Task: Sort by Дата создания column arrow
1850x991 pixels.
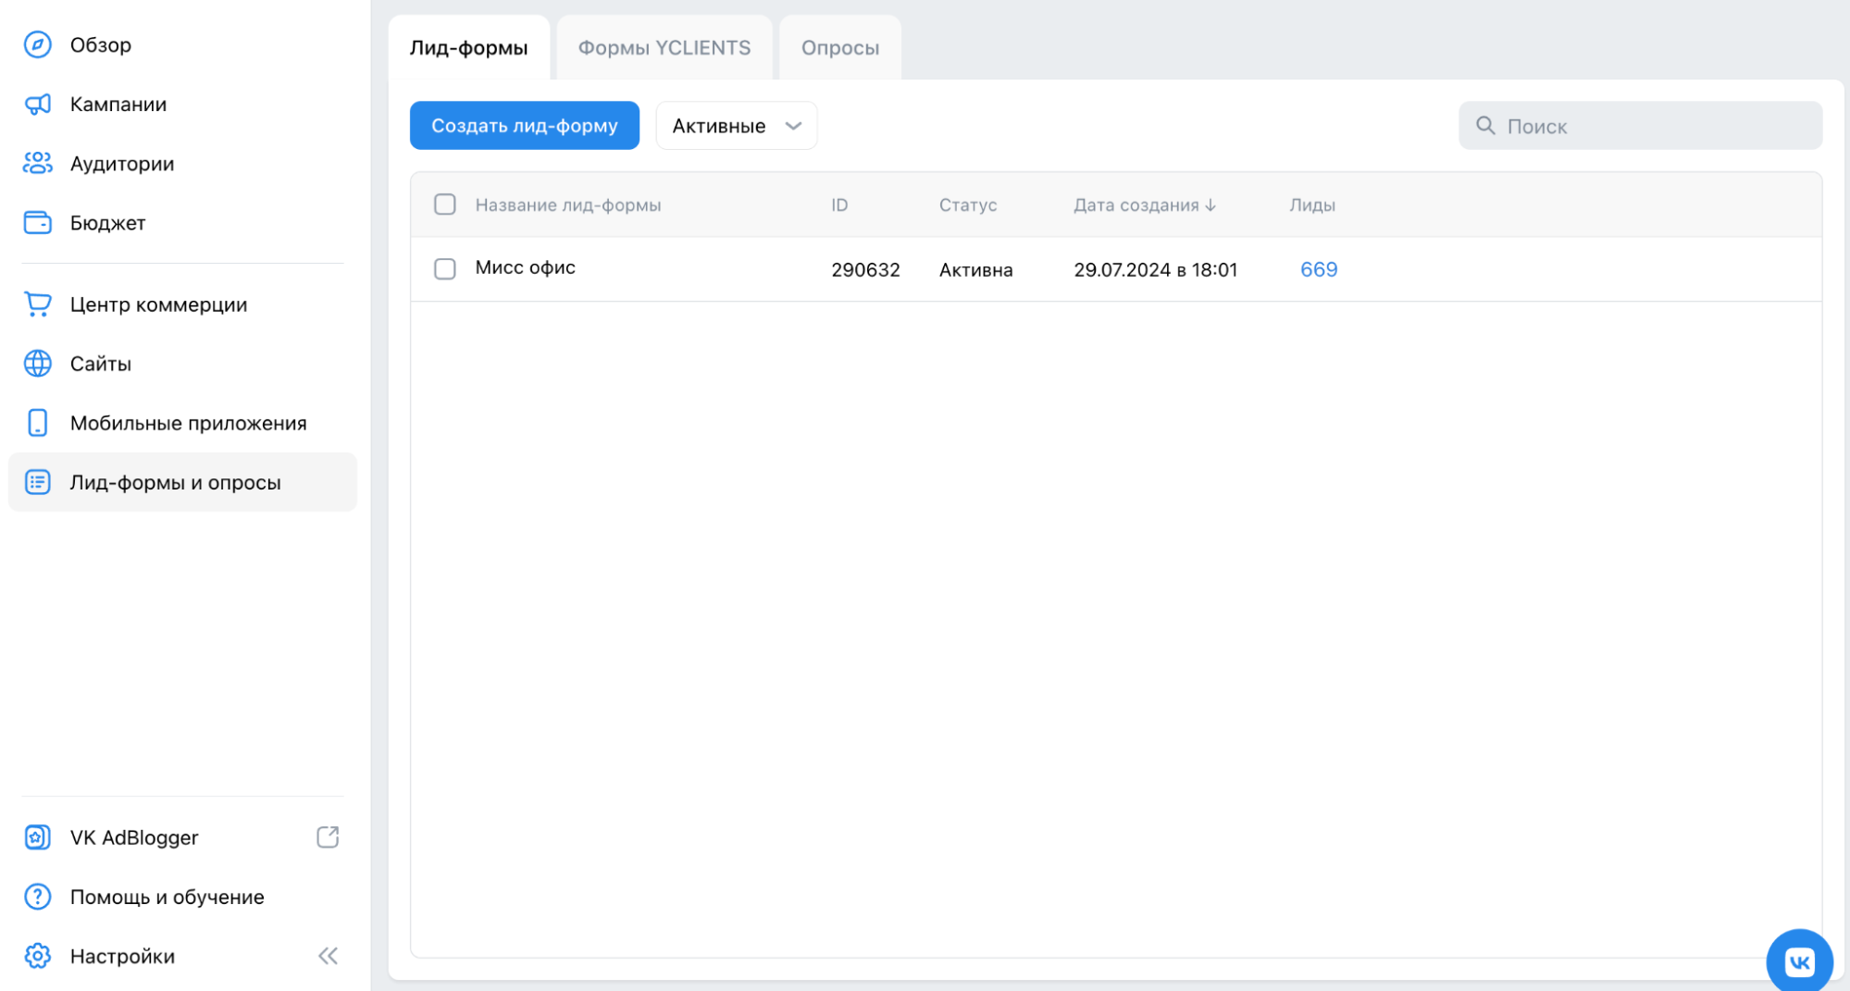Action: [1211, 205]
